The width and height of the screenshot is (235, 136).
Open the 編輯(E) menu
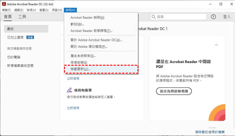[19, 10]
